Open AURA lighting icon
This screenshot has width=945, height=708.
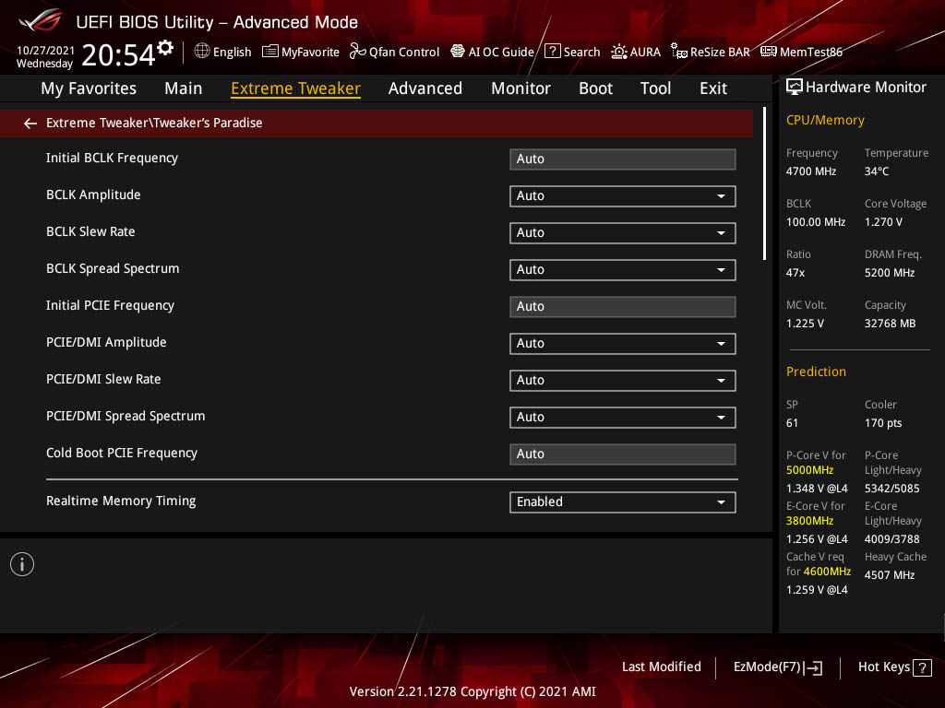point(619,52)
